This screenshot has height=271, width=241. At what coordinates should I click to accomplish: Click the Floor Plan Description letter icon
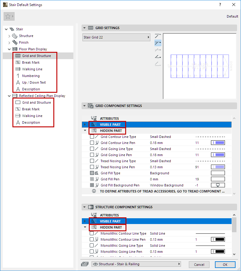[x=18, y=89]
